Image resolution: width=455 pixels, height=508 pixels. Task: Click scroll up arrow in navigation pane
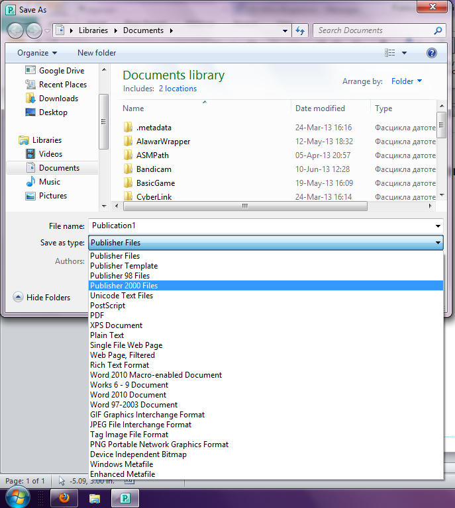coord(104,69)
